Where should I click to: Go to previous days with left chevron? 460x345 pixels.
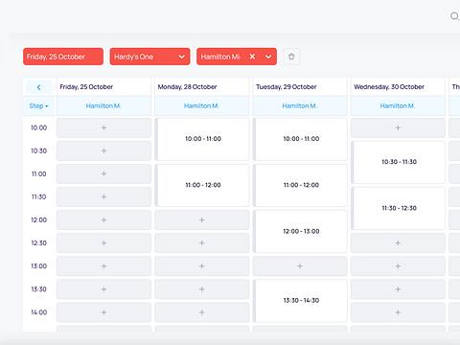(38, 87)
